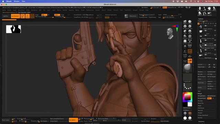Open the Preferences menu
Screen dimensions: 220x124
90,10
